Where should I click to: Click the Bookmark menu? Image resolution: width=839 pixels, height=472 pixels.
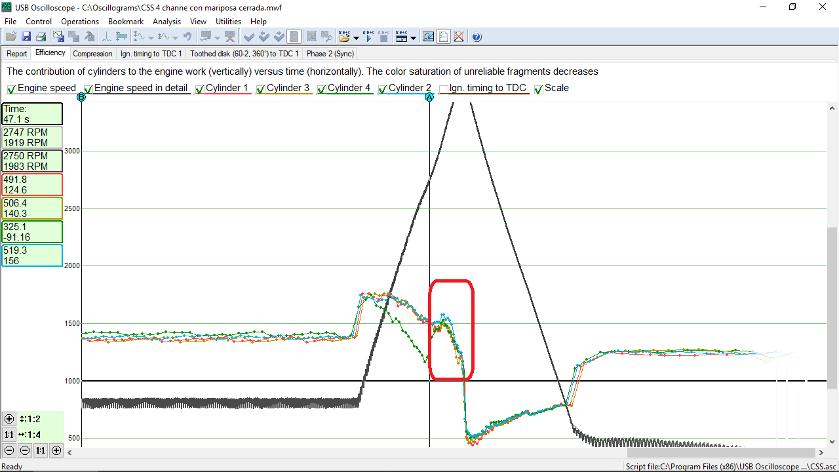tap(125, 22)
